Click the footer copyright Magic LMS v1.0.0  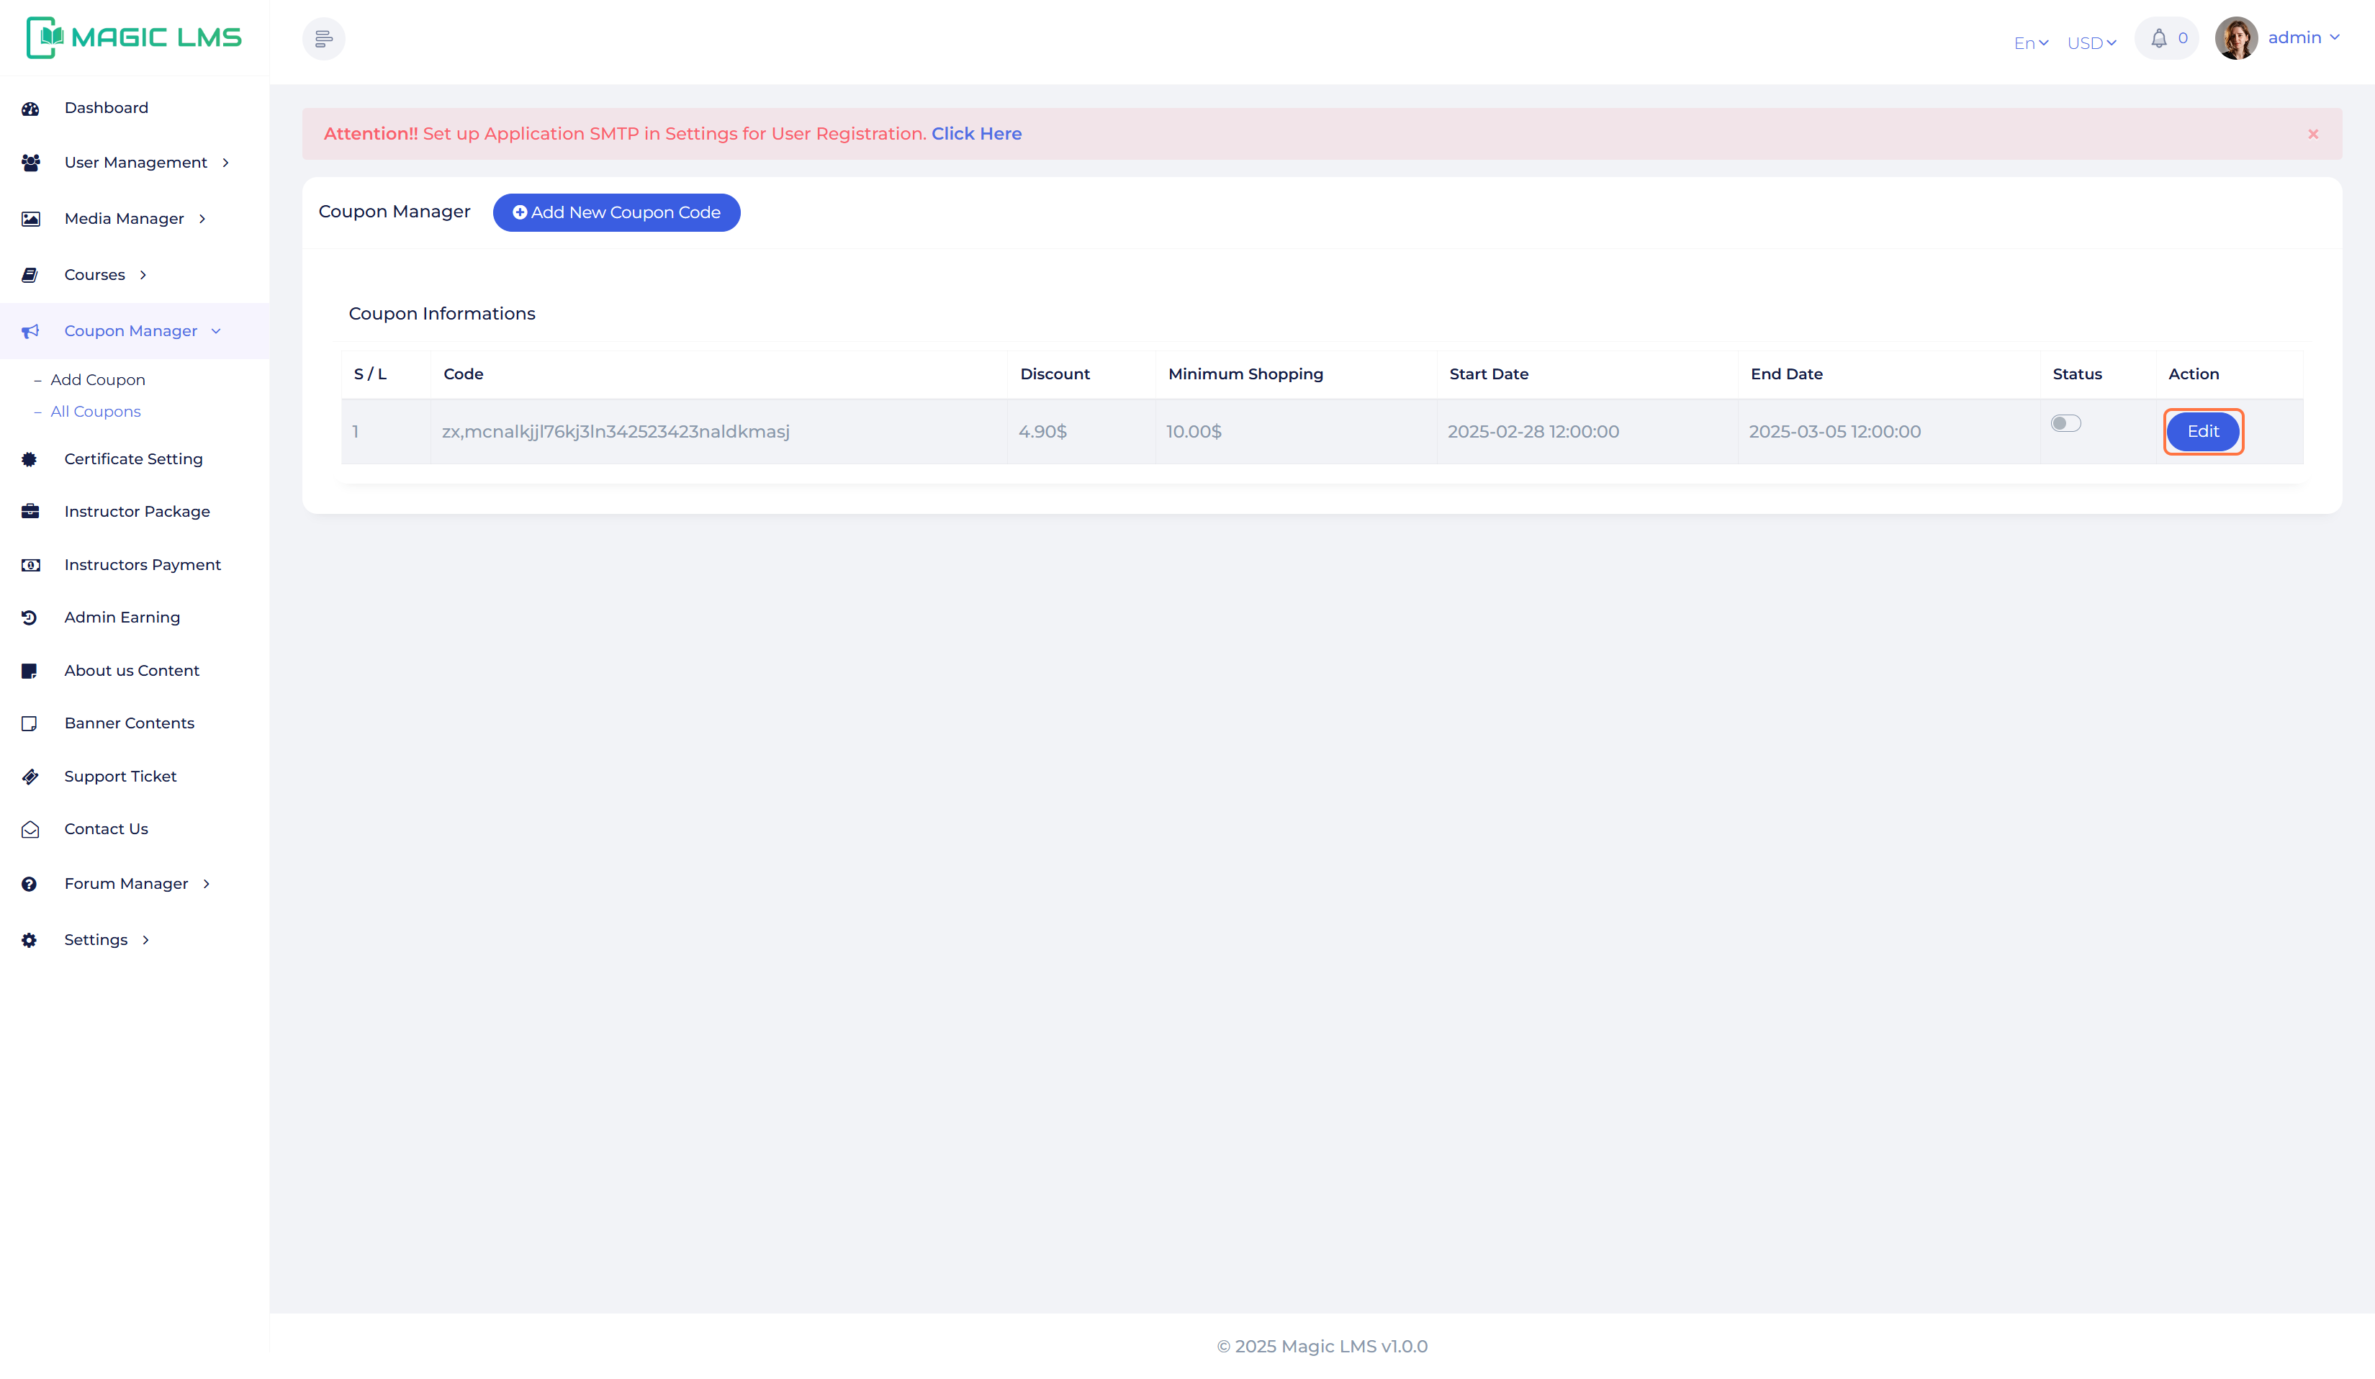click(x=1322, y=1347)
